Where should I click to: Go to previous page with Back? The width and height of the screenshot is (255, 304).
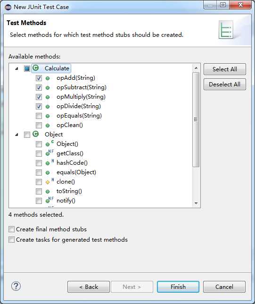click(x=89, y=287)
